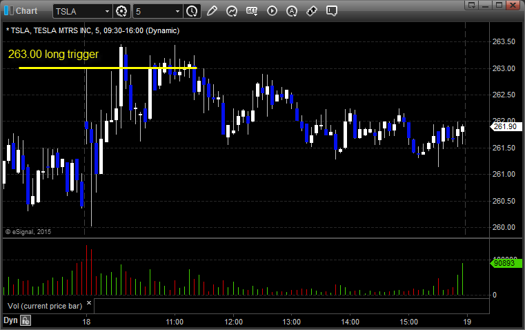Click the 263.00 price axis label
The height and width of the screenshot is (330, 525).
(504, 68)
